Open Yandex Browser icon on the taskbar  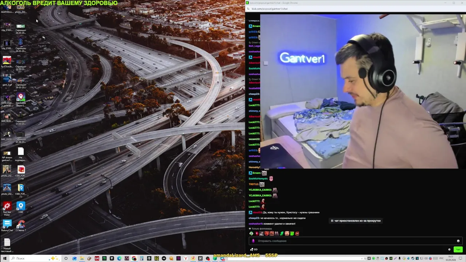pos(186,258)
